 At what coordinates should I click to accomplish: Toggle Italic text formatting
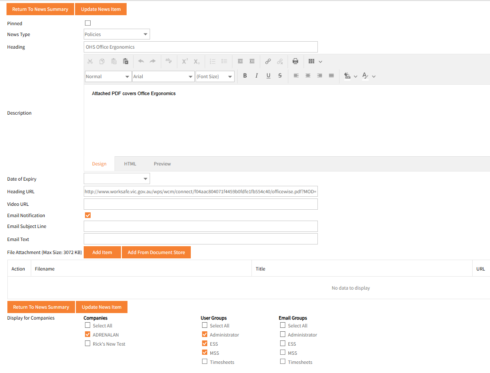[x=257, y=76]
